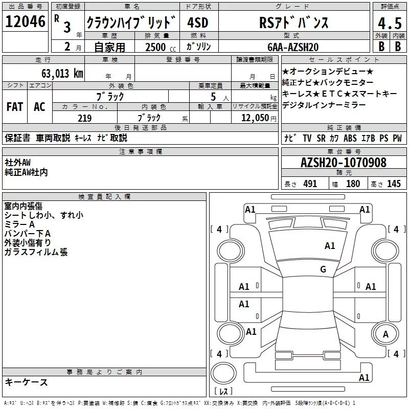Click the chassis number AZSH20-1070908

pyautogui.click(x=343, y=163)
